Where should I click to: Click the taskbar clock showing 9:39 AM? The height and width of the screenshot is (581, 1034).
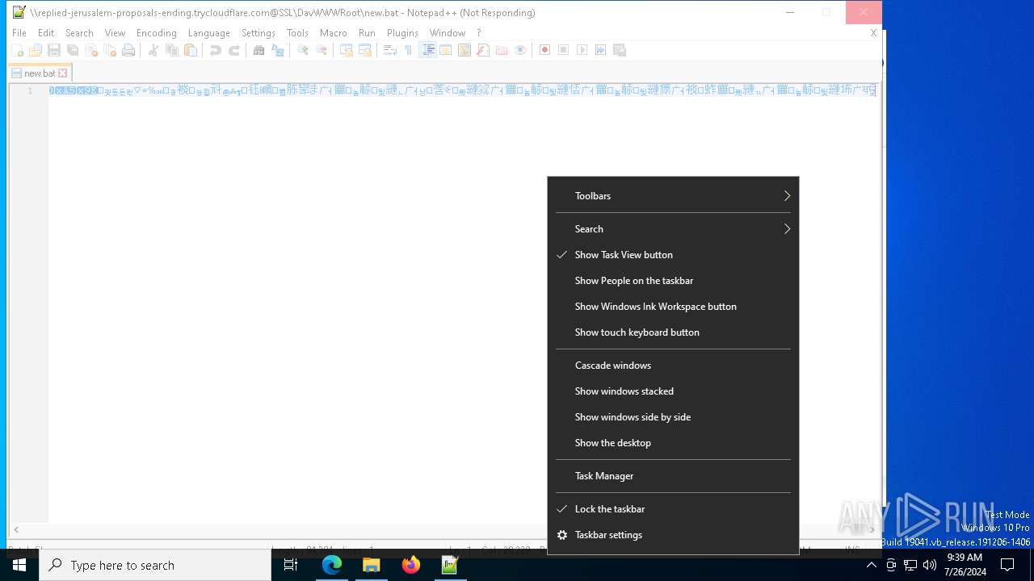click(x=965, y=565)
